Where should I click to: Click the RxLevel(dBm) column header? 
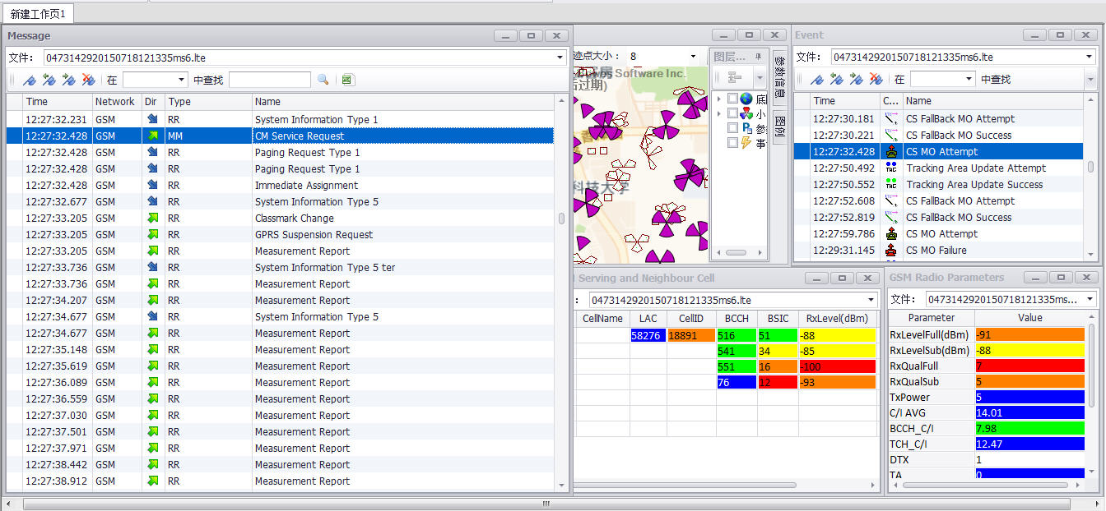837,318
